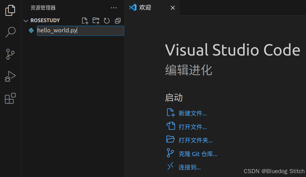Click the VS Code logo on 欢迎 tab
The width and height of the screenshot is (306, 177).
133,7
